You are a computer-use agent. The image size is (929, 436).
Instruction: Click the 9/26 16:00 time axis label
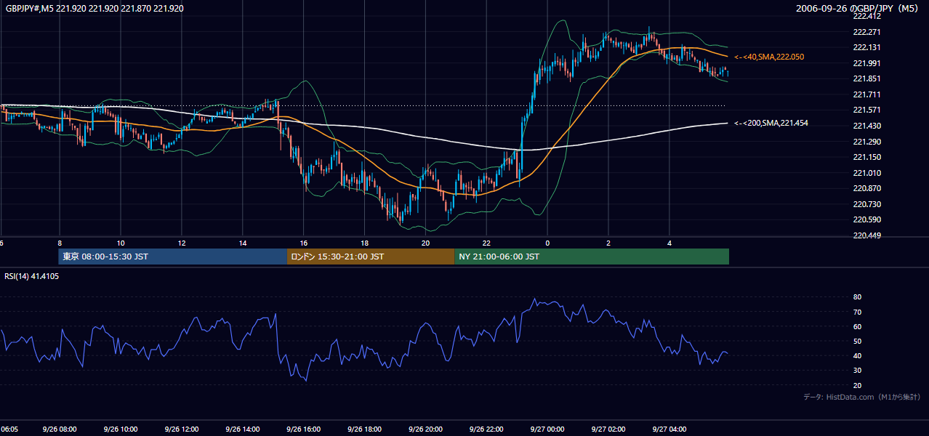click(x=303, y=429)
